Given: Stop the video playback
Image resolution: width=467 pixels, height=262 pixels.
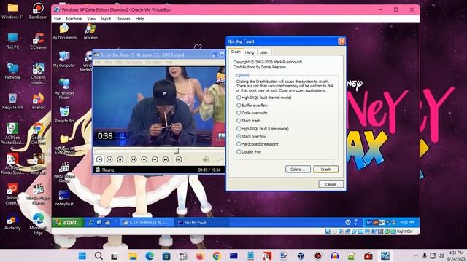Looking at the screenshot, I should point(120,159).
